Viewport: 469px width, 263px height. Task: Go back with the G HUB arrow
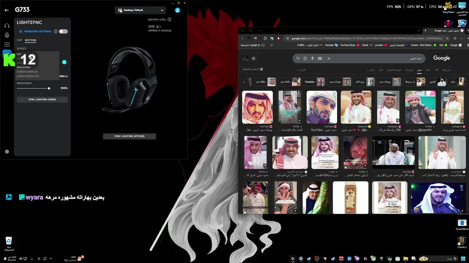7,10
